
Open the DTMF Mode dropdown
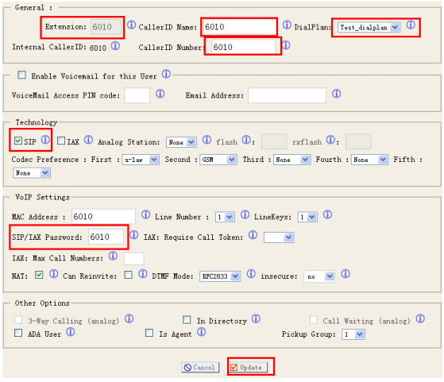coord(220,276)
